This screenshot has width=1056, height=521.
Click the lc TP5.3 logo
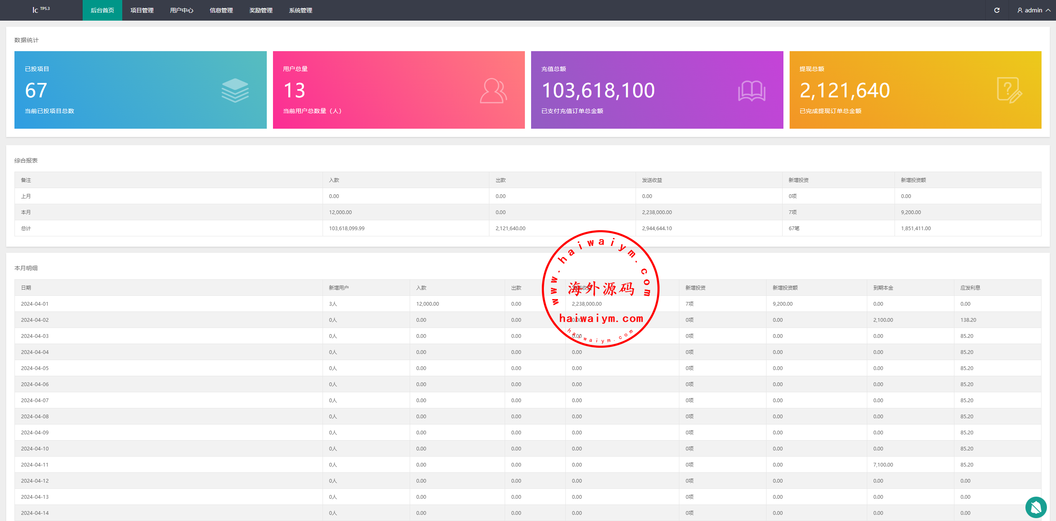click(41, 9)
